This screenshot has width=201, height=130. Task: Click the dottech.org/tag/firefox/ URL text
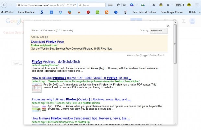click(45, 65)
